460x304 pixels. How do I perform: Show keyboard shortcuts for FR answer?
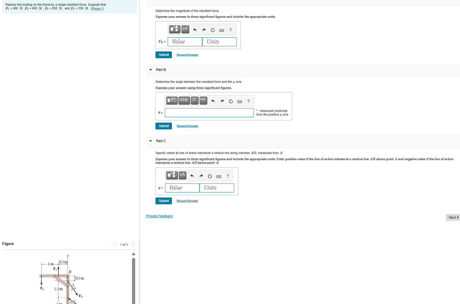[x=222, y=30]
